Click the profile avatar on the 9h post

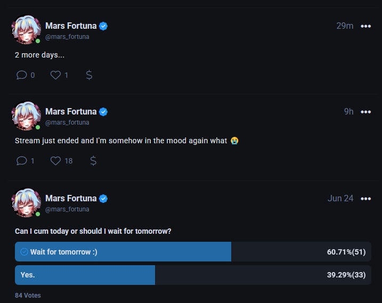point(26,116)
